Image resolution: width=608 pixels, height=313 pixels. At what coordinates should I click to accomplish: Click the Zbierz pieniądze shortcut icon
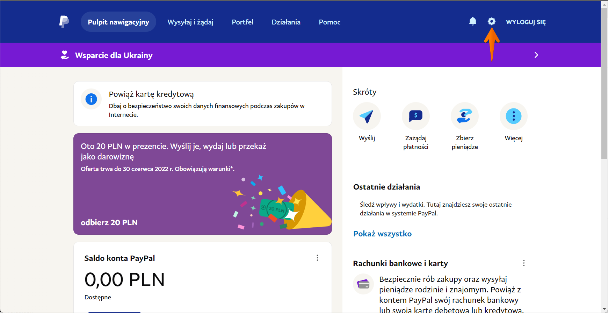coord(465,116)
